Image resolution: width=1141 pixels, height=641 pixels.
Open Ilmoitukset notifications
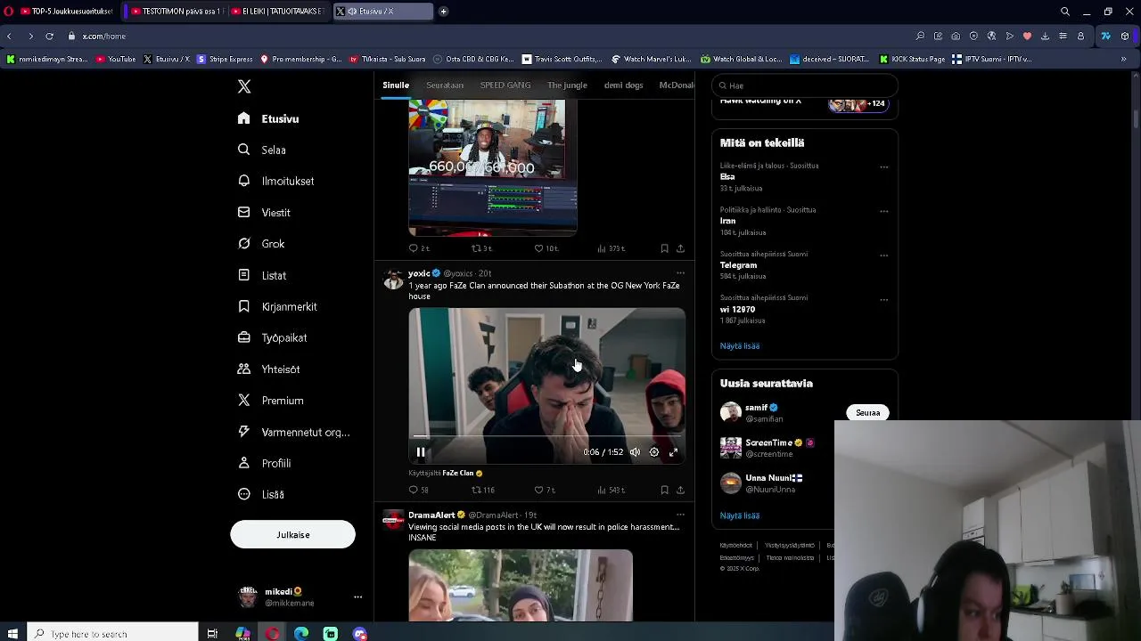tap(275, 181)
